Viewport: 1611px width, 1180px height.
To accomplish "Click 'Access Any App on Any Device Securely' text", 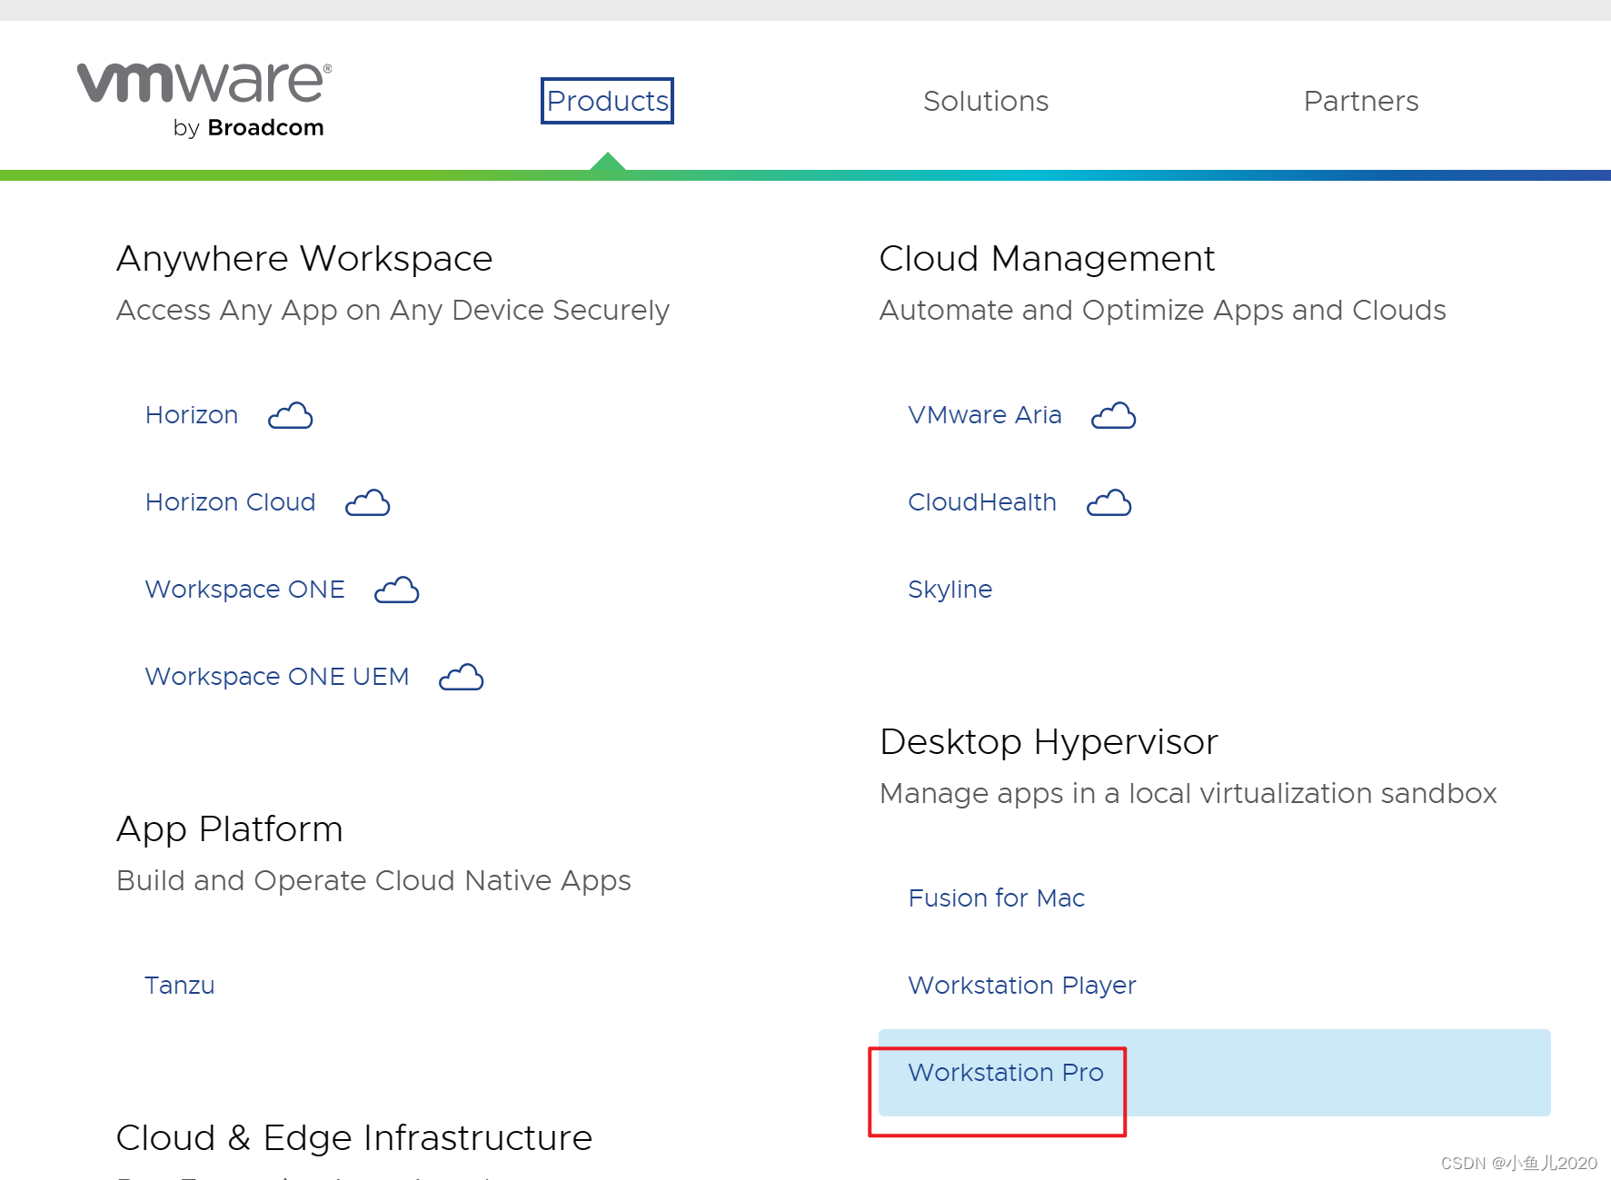I will 393,311.
